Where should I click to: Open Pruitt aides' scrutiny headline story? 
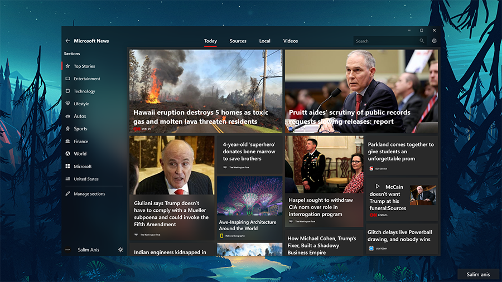coord(349,116)
